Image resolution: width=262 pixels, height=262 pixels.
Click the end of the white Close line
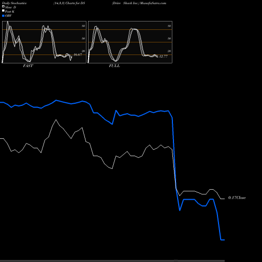coord(224,199)
